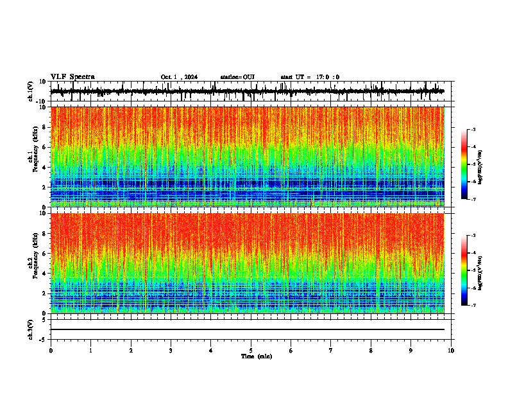The image size is (508, 393).
Task: Click the time axis tick label "1"
Action: tap(90, 351)
